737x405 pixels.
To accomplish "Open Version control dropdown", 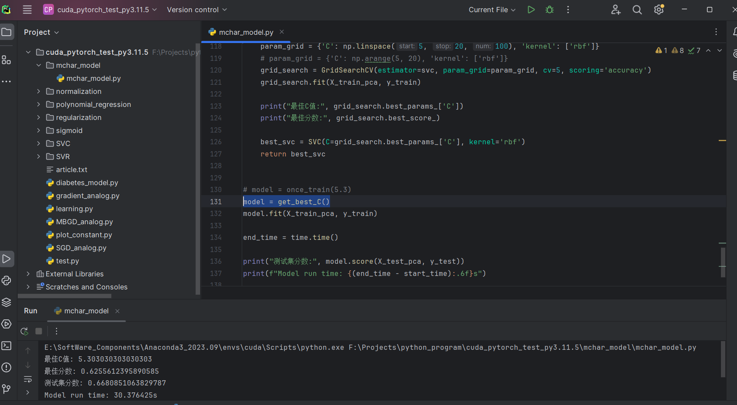I will [197, 10].
